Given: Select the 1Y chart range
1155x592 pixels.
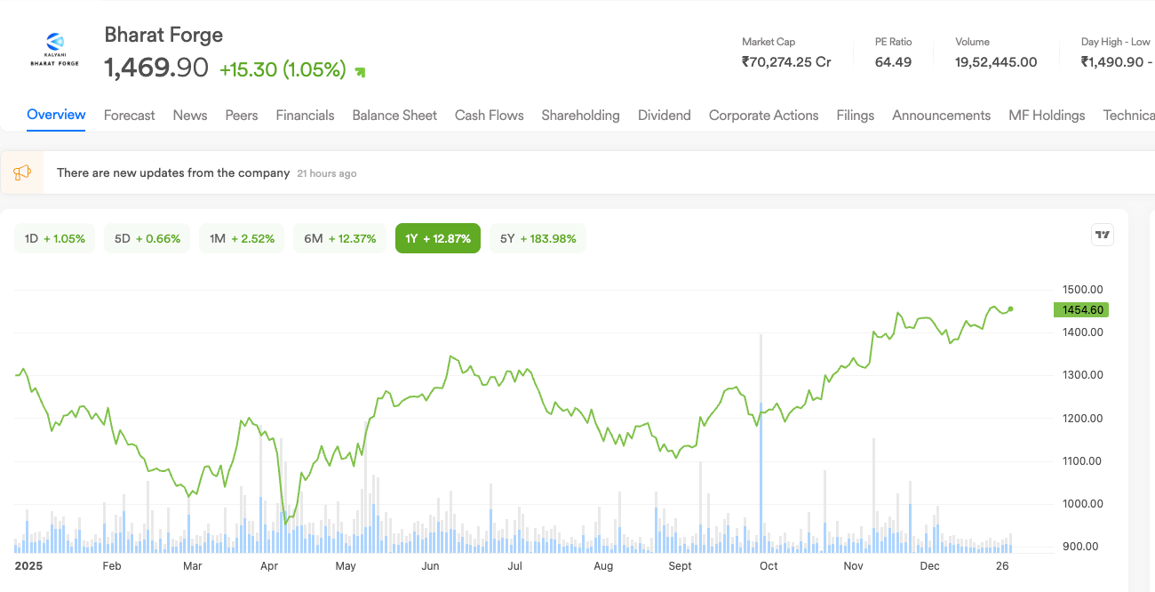Looking at the screenshot, I should pyautogui.click(x=438, y=238).
